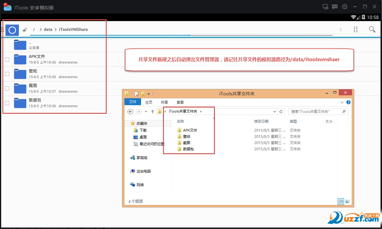Check the 数据包 folder checkbox

point(7,103)
